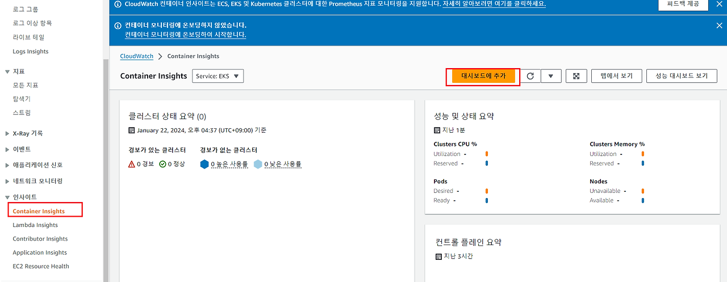Click the blue Nodes Available legend swatch
727x282 pixels.
[x=642, y=200]
